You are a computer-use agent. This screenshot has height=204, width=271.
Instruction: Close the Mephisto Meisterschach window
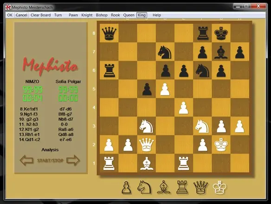(258, 6)
